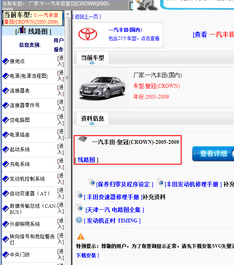Click 进入 for 连接器零件号 row
Screen dimensions: 234x265
tap(60, 105)
